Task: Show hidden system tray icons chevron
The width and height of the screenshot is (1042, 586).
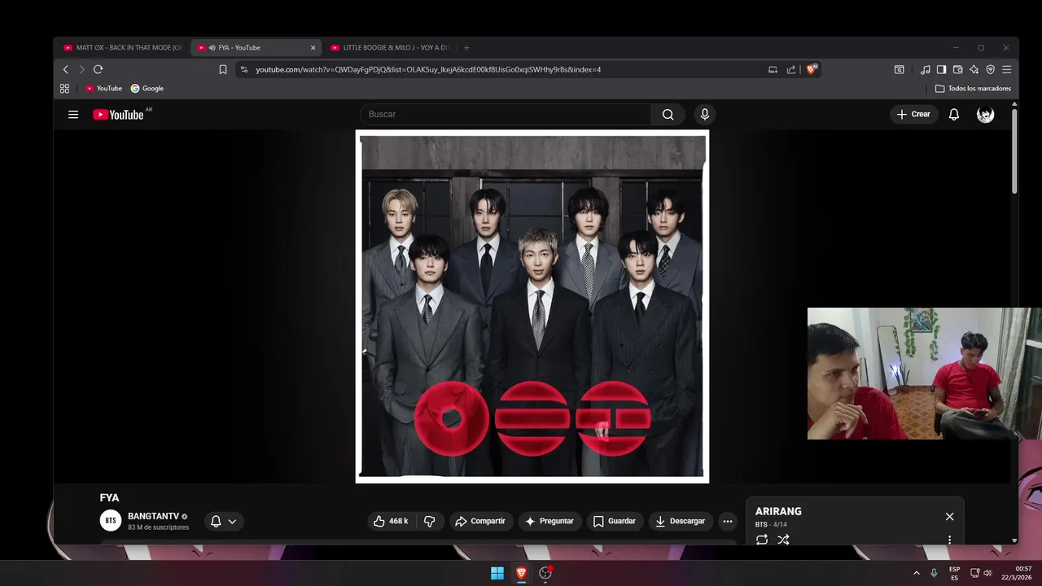Action: coord(917,573)
